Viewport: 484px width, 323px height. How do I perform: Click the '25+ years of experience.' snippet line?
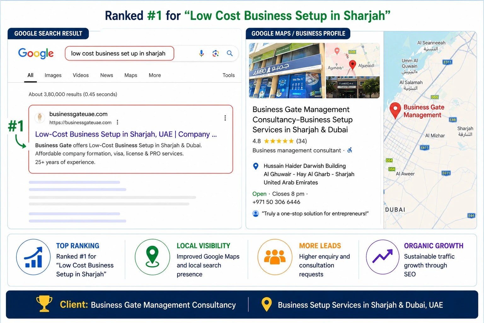coord(65,162)
